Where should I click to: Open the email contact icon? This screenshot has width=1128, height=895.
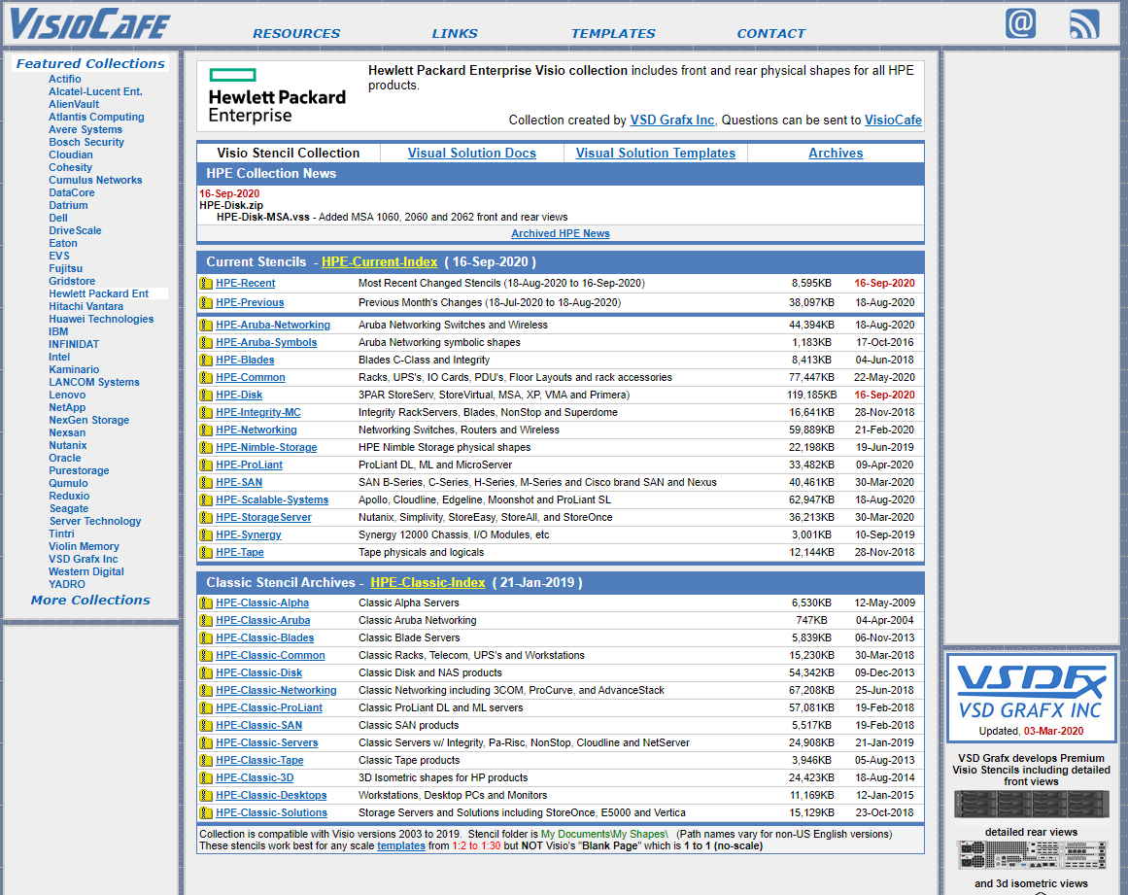pos(1020,23)
